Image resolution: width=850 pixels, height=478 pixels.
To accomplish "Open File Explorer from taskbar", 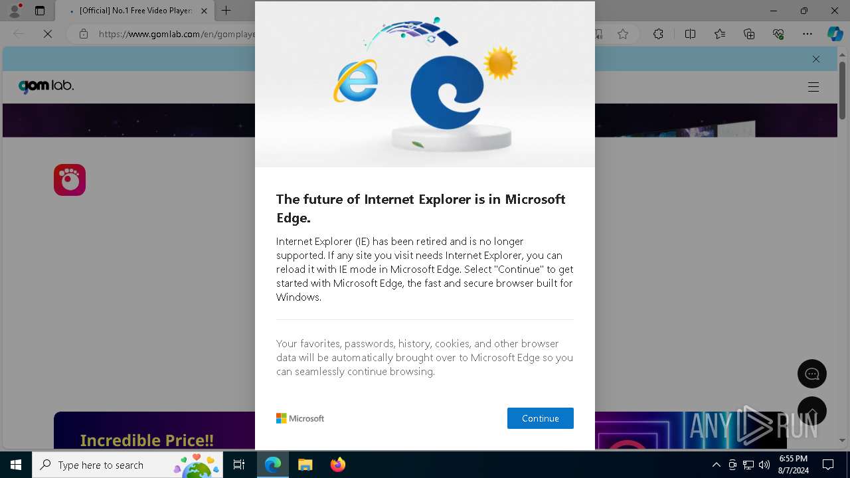I will (x=305, y=465).
